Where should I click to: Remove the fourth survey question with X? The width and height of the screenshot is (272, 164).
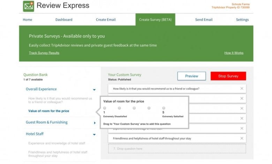click(242, 118)
